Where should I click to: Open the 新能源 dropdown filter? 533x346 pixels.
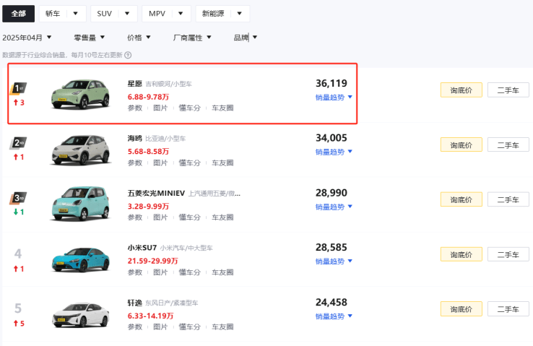click(x=222, y=14)
